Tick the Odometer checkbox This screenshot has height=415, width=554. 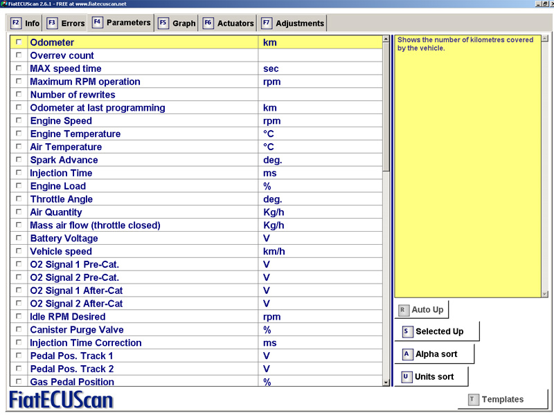tap(19, 42)
